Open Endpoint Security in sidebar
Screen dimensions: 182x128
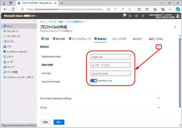[x=15, y=52]
